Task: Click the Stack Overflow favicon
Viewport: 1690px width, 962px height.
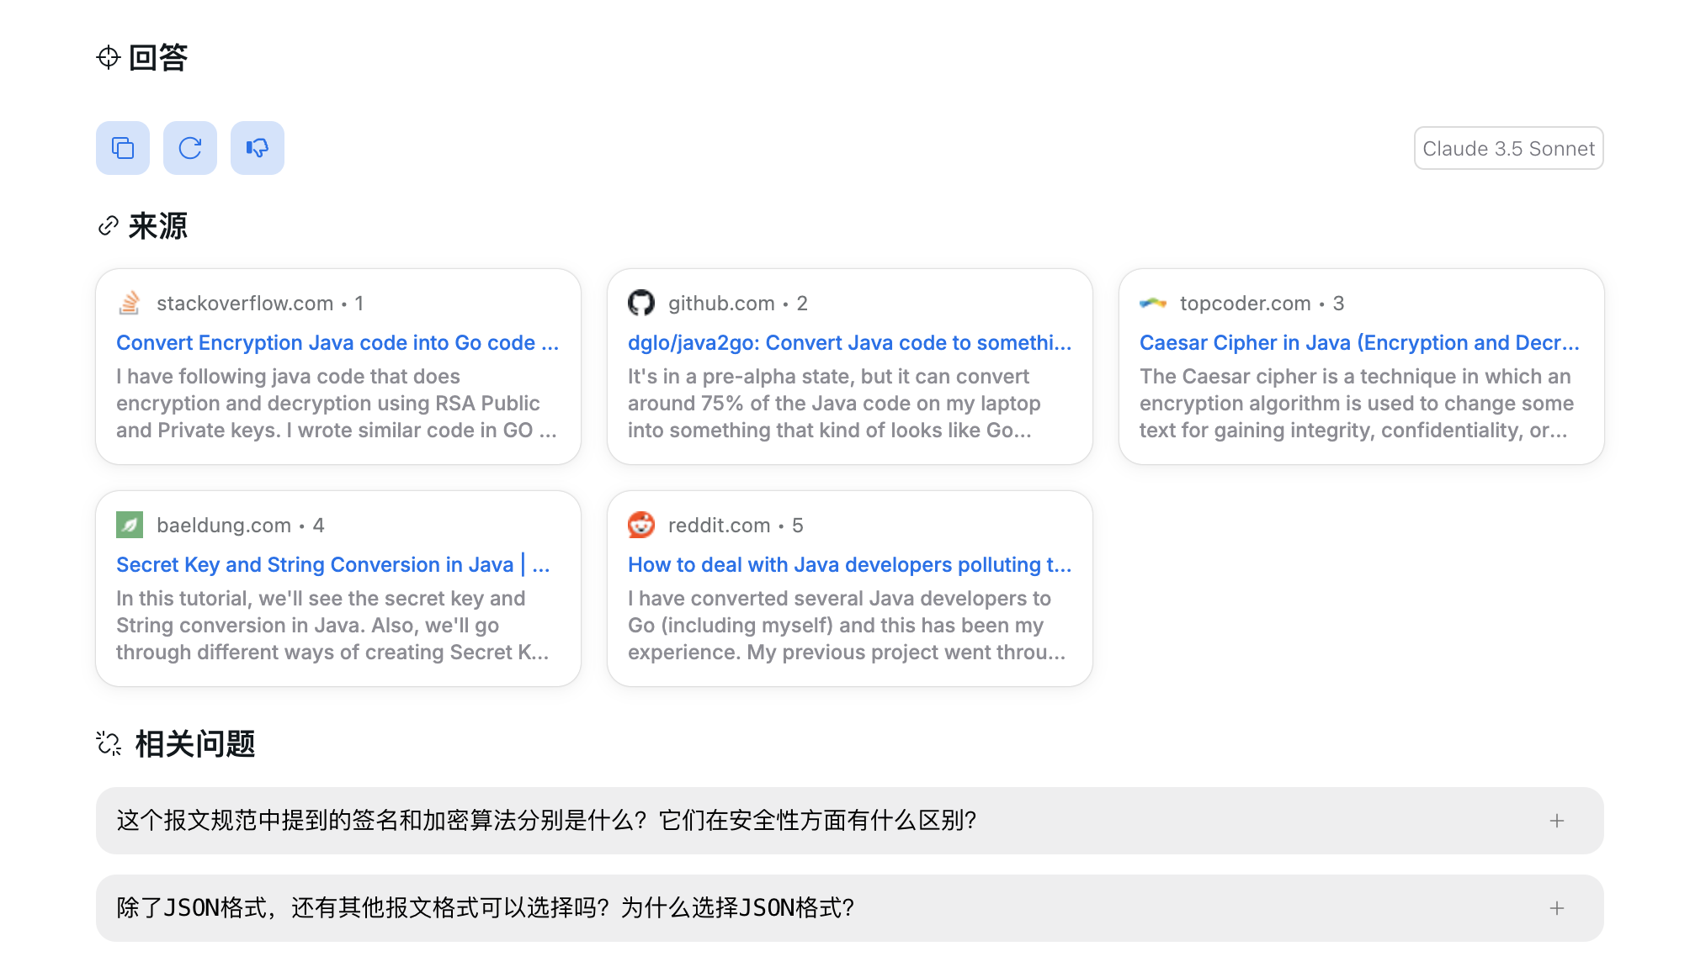Action: pos(130,303)
